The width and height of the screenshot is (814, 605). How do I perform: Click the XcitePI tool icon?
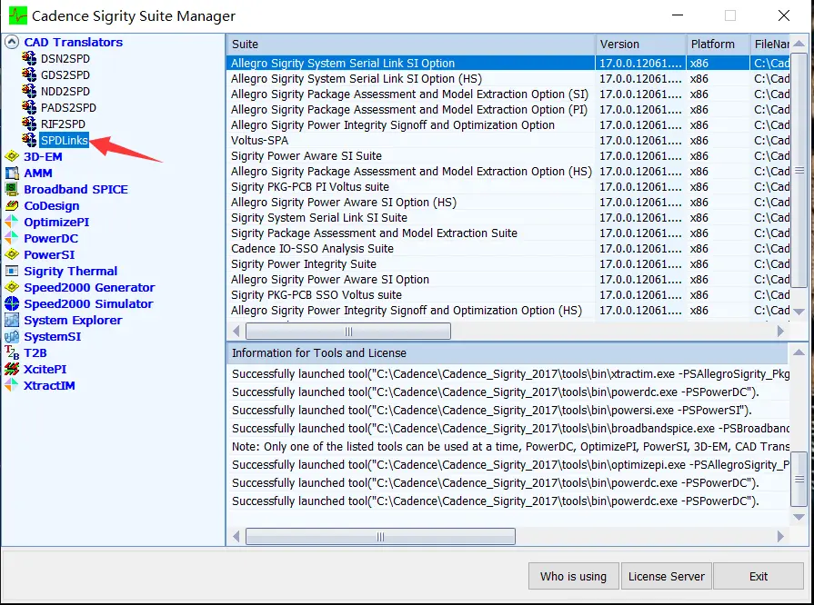pyautogui.click(x=12, y=369)
